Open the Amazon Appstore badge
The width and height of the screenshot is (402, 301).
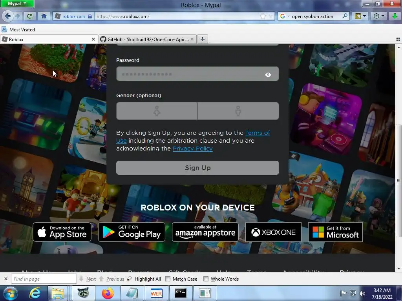[205, 232]
